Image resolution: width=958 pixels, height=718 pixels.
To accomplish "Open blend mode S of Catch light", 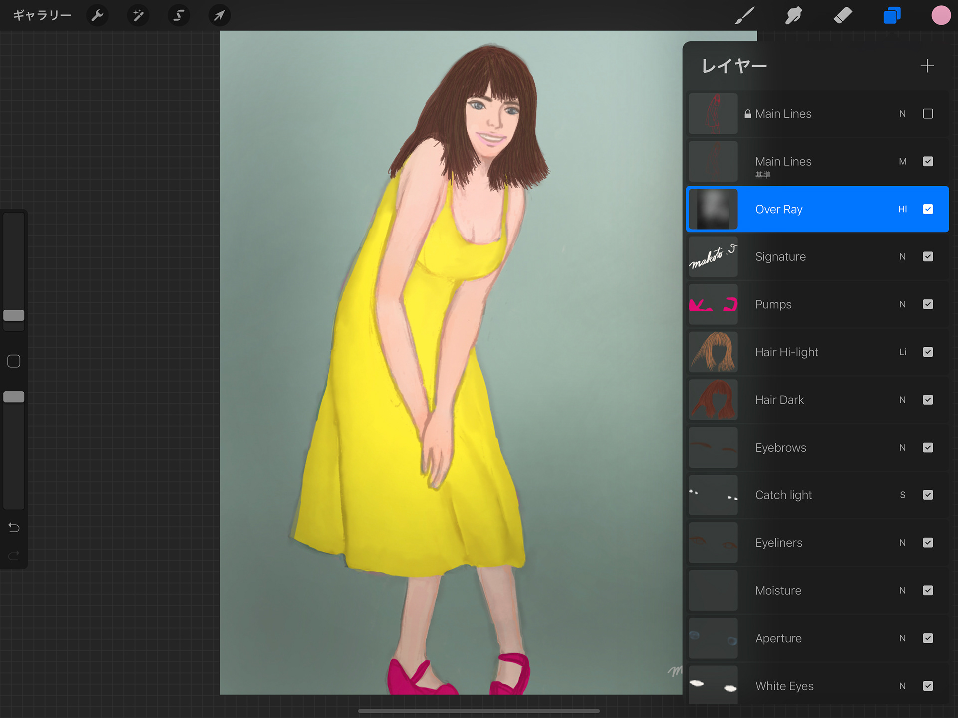I will pyautogui.click(x=902, y=495).
